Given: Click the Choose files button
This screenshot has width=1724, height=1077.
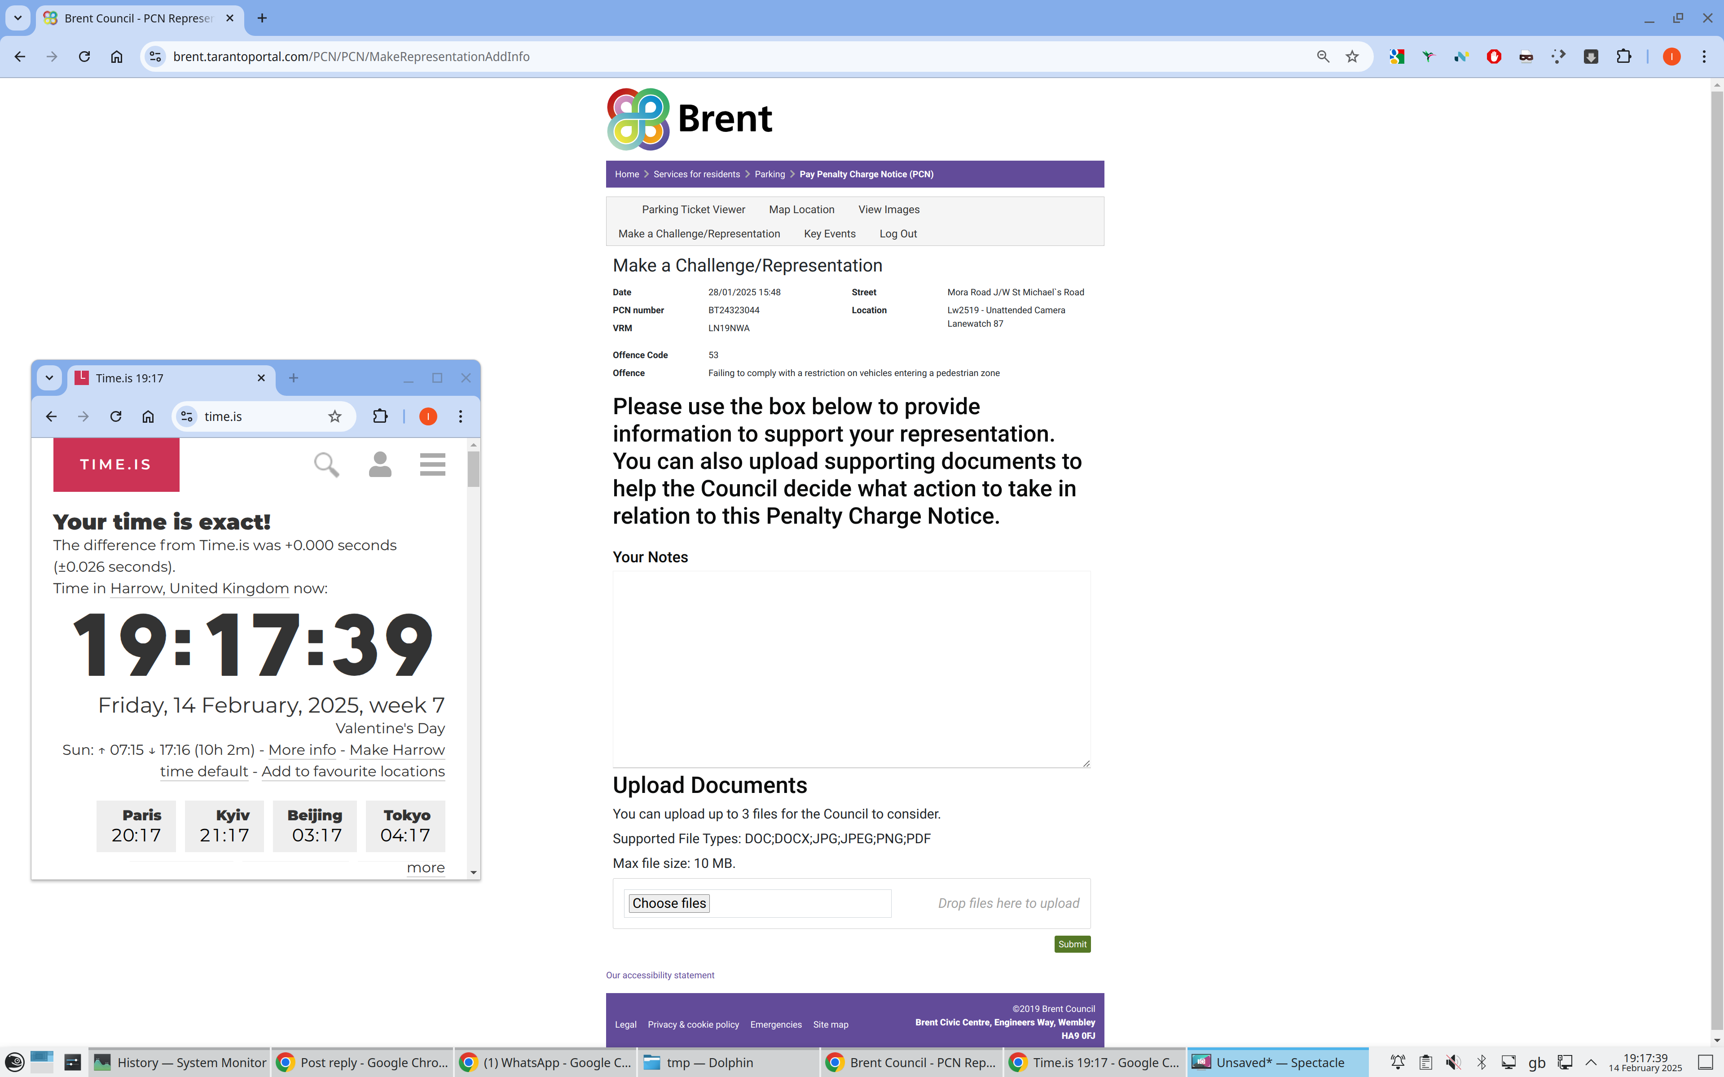Looking at the screenshot, I should [x=669, y=903].
